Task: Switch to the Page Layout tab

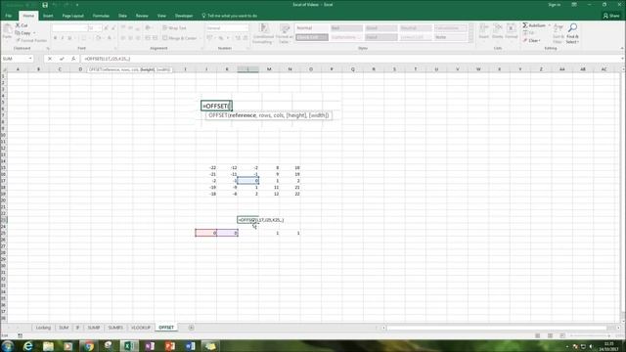Action: click(72, 16)
